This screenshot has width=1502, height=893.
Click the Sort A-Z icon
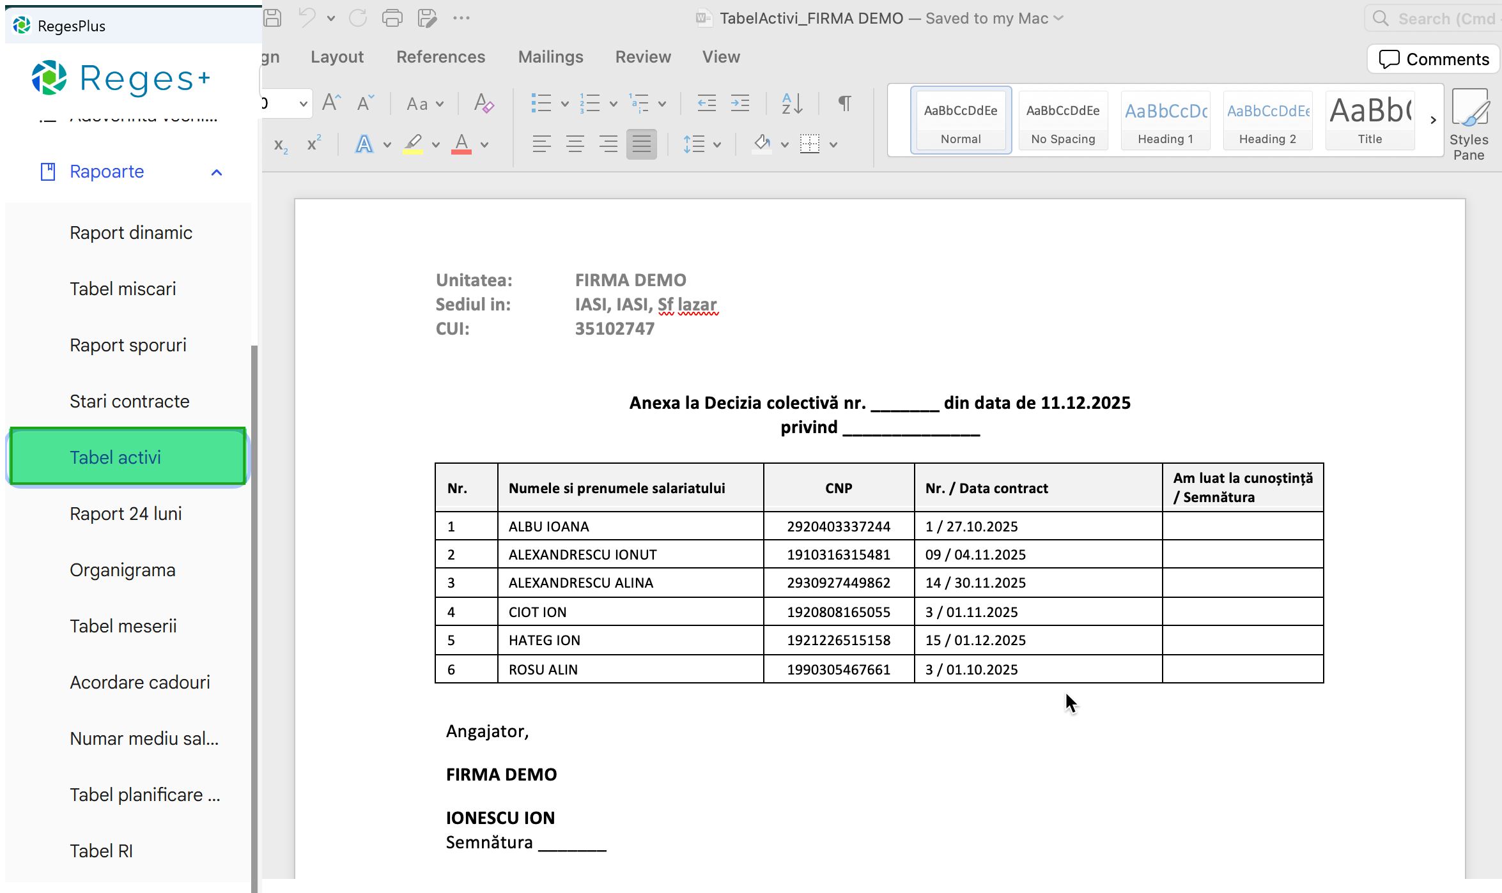coord(791,103)
